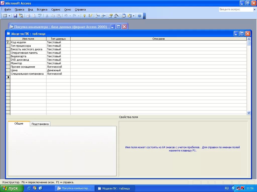The image size is (257, 192).
Task: Switch to Покупка компьютера taskbar button
Action: pos(75,188)
